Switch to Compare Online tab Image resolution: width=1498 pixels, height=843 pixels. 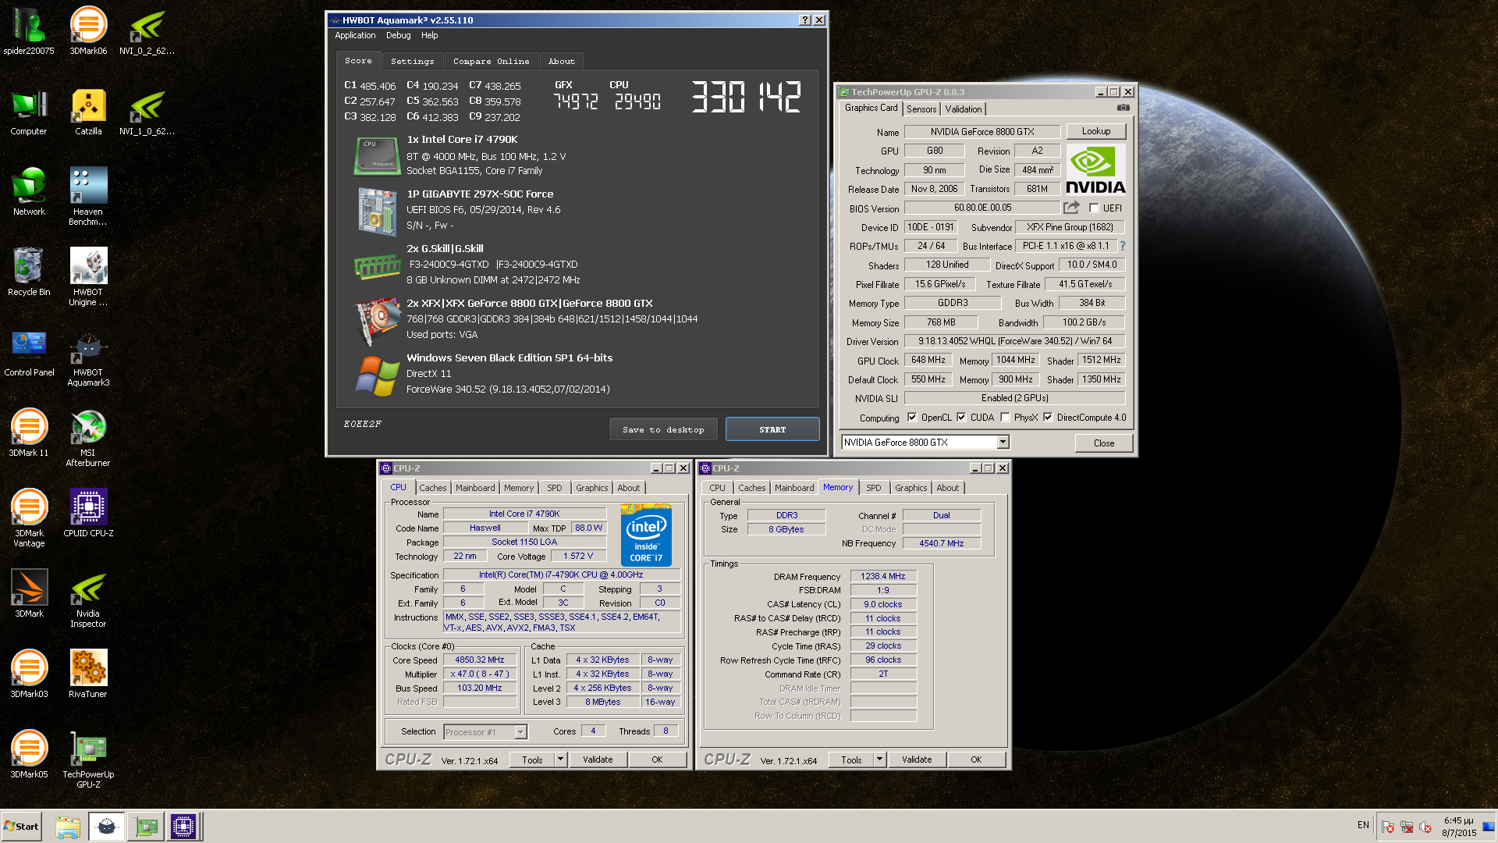pos(491,61)
